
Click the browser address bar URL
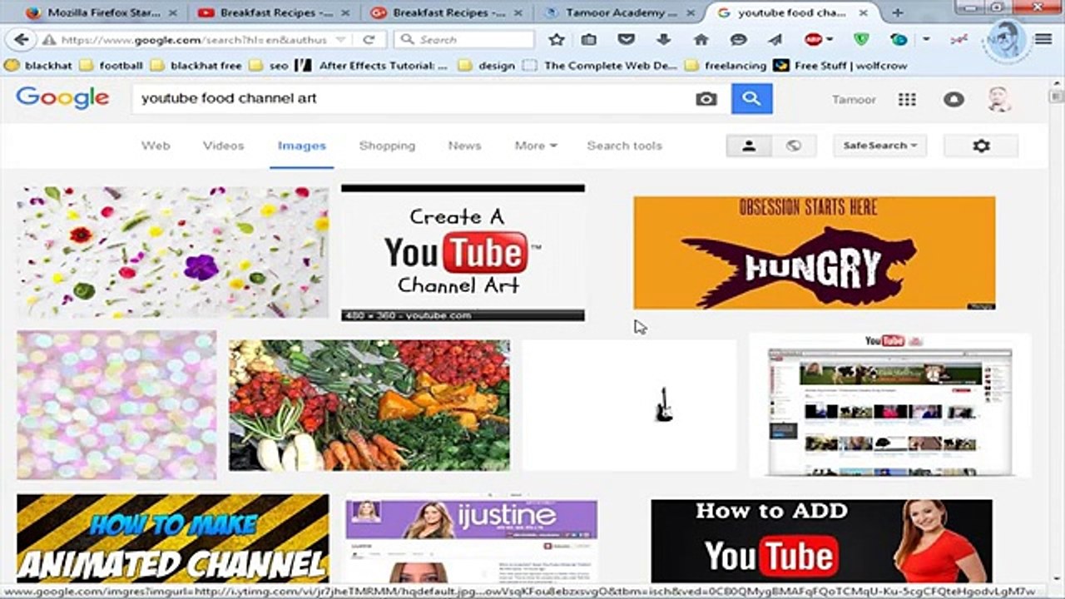click(x=196, y=40)
